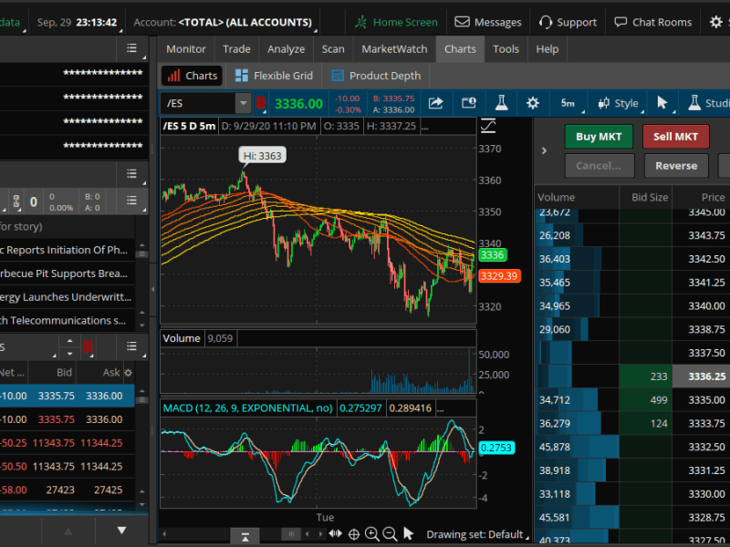Open the 5m timeframe dropdown
This screenshot has width=730, height=547.
[566, 104]
